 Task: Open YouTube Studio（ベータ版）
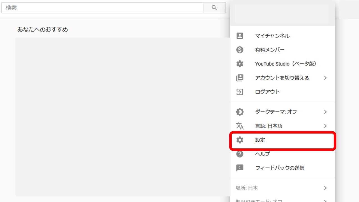283,64
